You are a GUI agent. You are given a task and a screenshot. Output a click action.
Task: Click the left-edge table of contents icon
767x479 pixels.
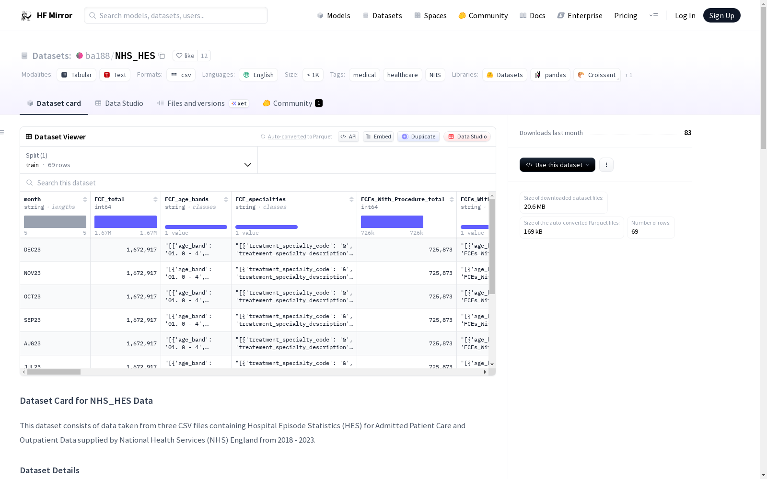[2, 132]
